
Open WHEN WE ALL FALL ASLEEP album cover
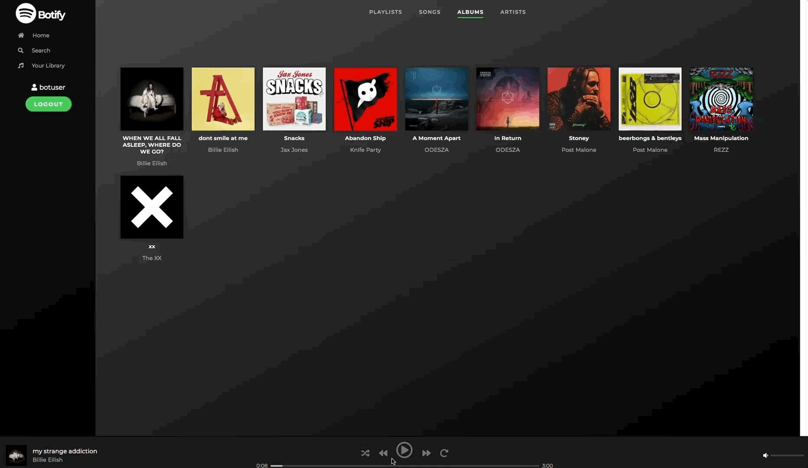pyautogui.click(x=152, y=99)
